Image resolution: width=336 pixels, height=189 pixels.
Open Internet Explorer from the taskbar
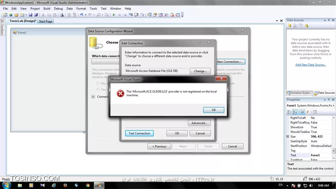point(54,186)
